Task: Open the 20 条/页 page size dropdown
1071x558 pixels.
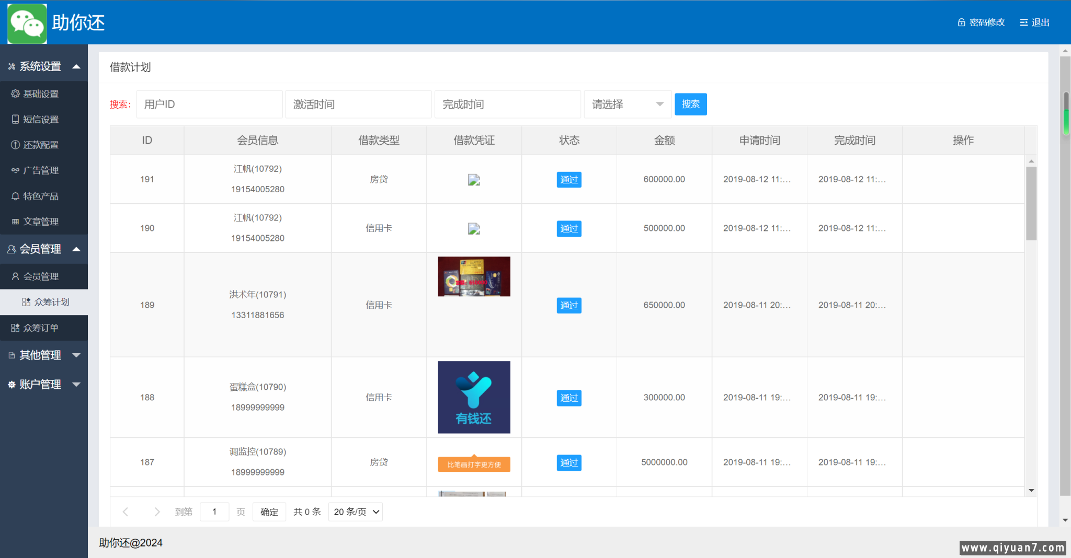Action: pos(355,512)
